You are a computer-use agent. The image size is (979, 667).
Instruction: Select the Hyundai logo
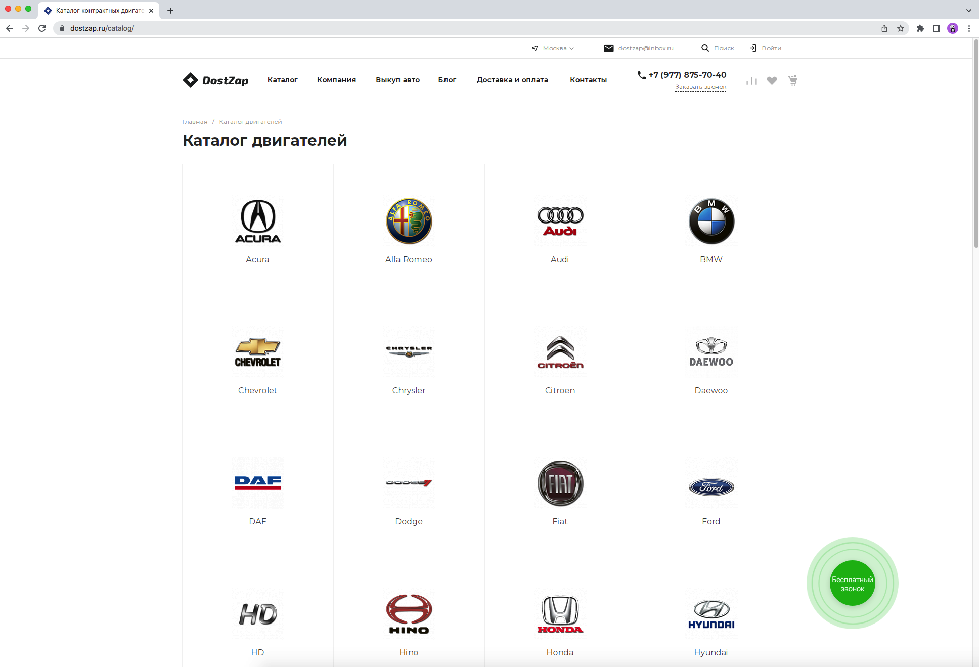[711, 614]
